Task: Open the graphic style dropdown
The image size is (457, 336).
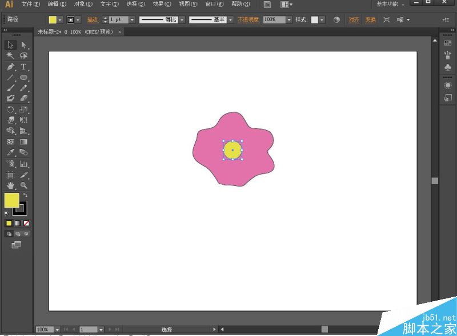Action: 322,20
